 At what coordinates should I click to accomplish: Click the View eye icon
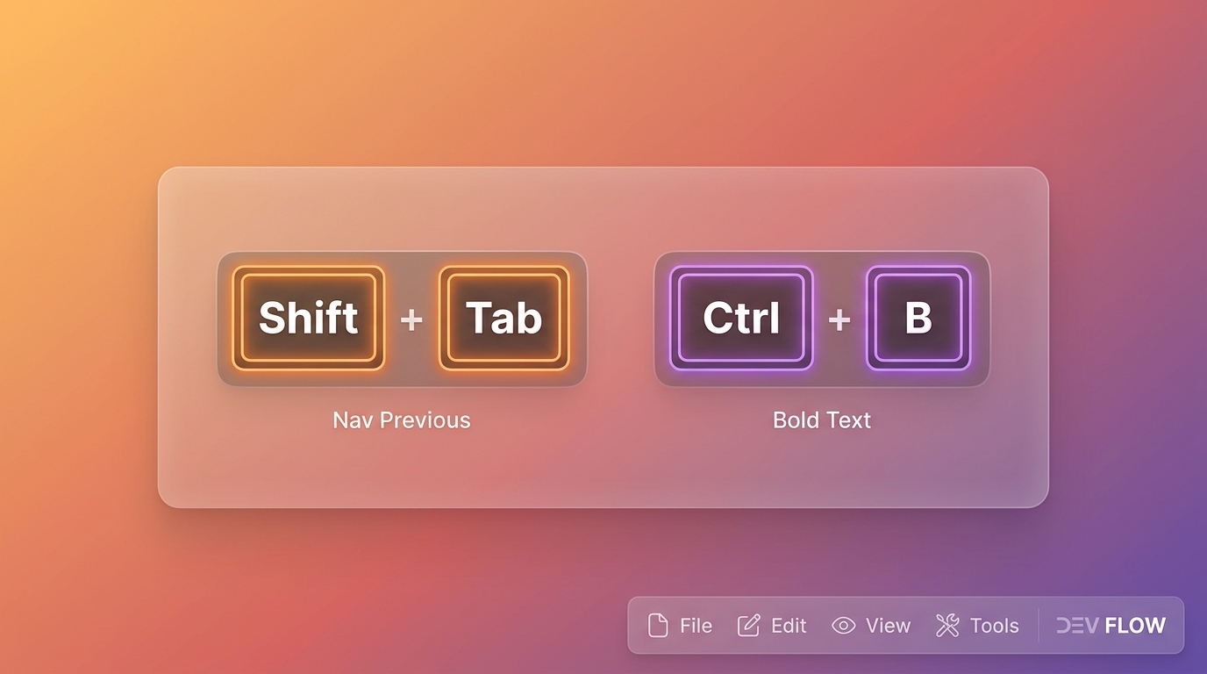(843, 626)
